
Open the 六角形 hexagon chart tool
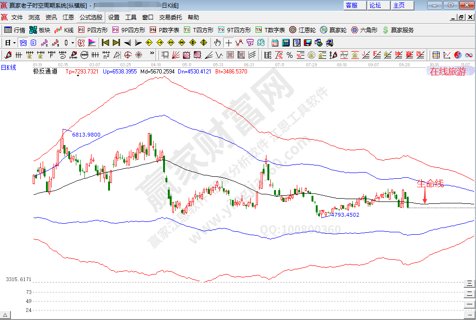pyautogui.click(x=364, y=30)
